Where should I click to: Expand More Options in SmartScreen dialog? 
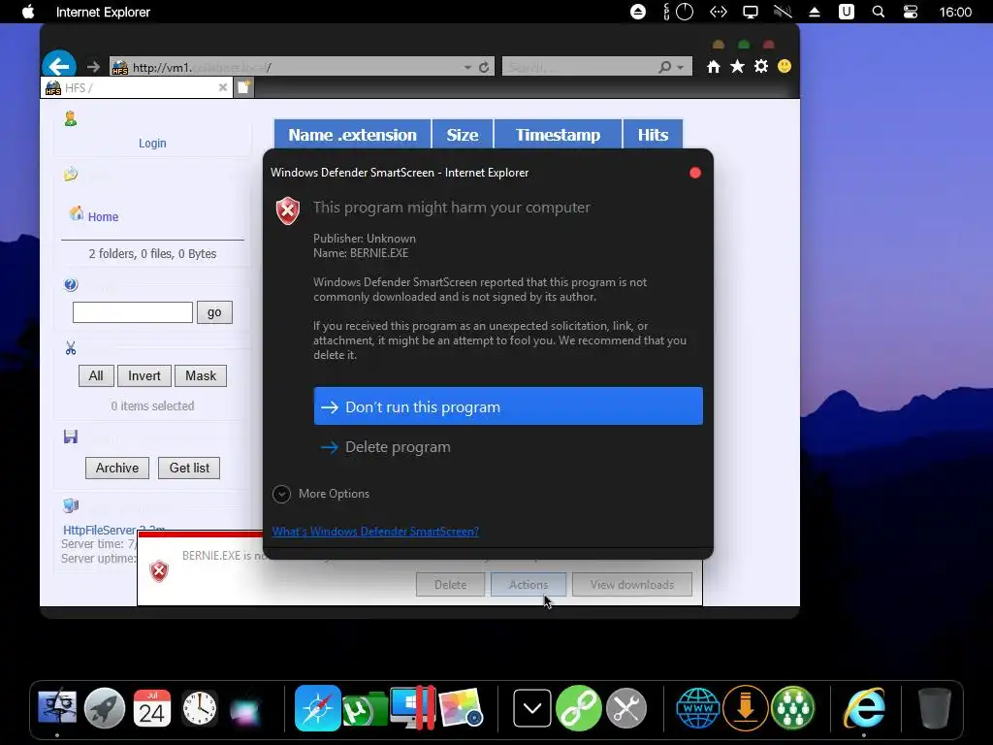coord(321,494)
